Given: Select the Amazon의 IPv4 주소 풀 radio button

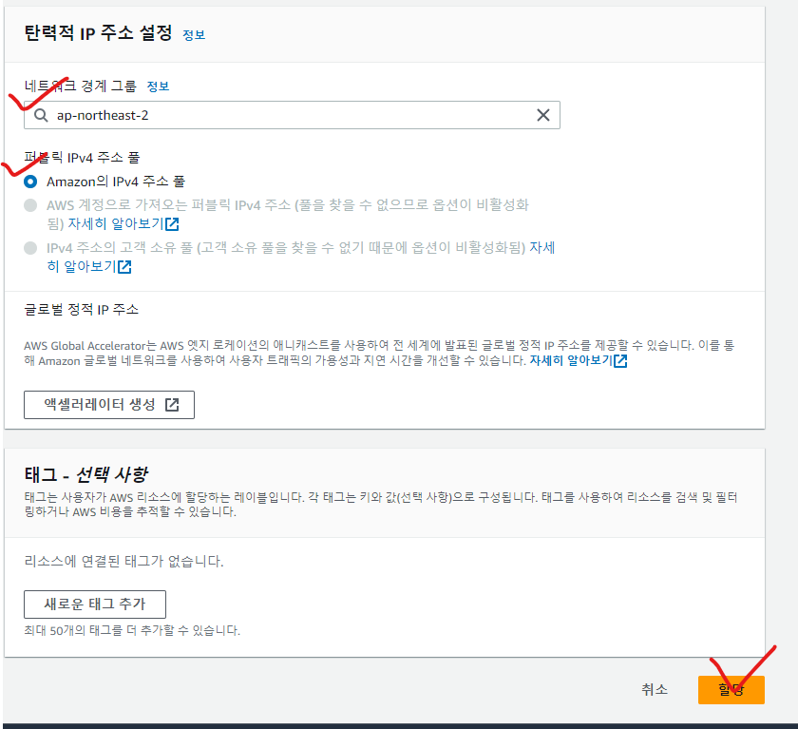Looking at the screenshot, I should (30, 182).
